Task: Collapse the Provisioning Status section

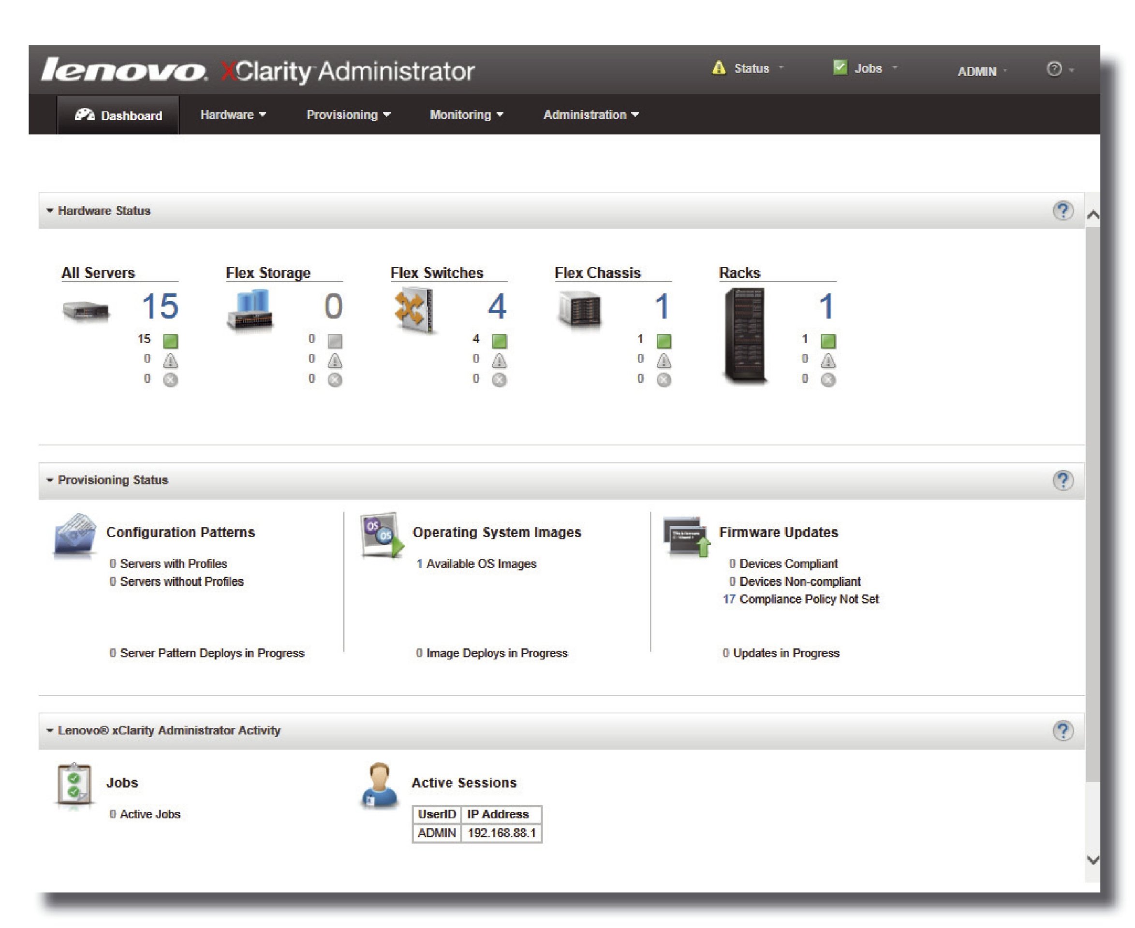Action: (50, 480)
